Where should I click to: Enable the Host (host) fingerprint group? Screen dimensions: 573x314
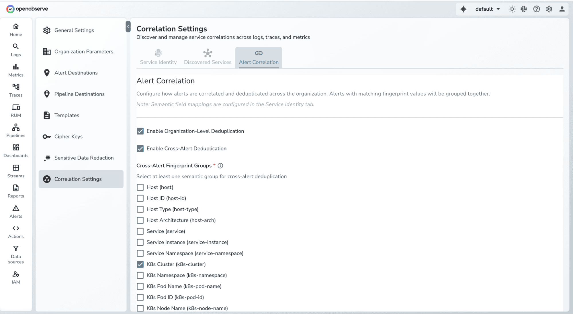pyautogui.click(x=140, y=187)
